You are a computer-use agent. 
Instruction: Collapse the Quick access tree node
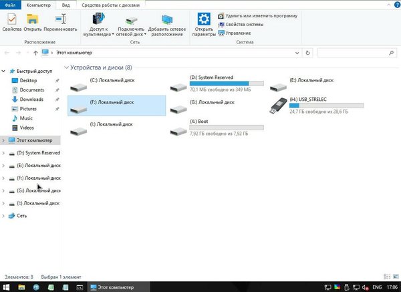pyautogui.click(x=4, y=71)
